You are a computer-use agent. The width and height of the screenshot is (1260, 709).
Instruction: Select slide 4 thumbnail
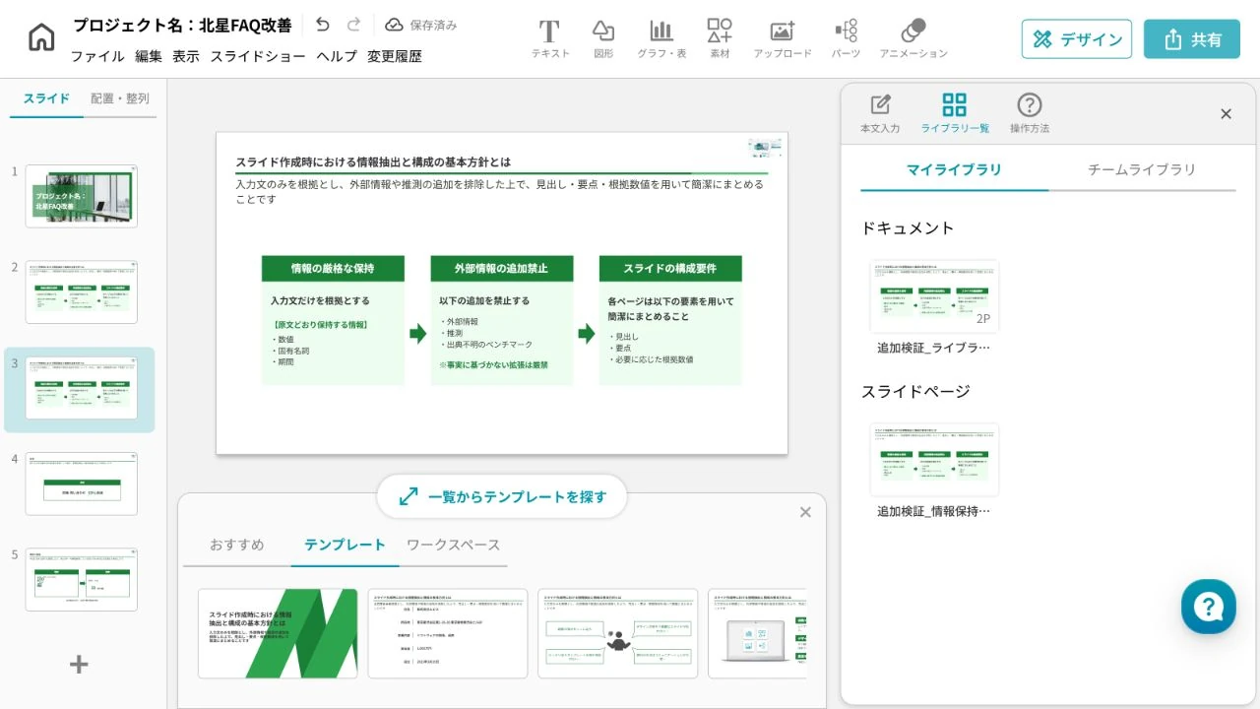[x=82, y=483]
